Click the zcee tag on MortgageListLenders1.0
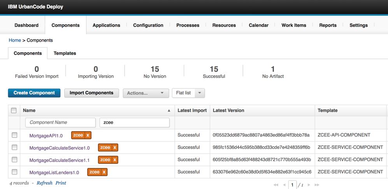The image size is (388, 189). pyautogui.click(x=94, y=172)
